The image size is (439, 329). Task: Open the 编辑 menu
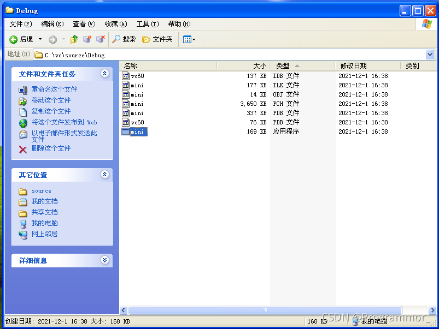coord(52,24)
